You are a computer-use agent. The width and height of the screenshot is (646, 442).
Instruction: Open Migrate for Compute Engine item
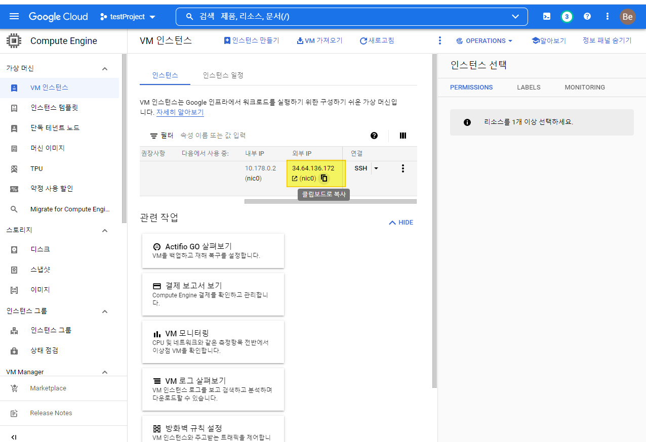[x=59, y=209]
